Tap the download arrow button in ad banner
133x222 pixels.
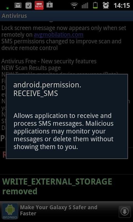[125, 211]
